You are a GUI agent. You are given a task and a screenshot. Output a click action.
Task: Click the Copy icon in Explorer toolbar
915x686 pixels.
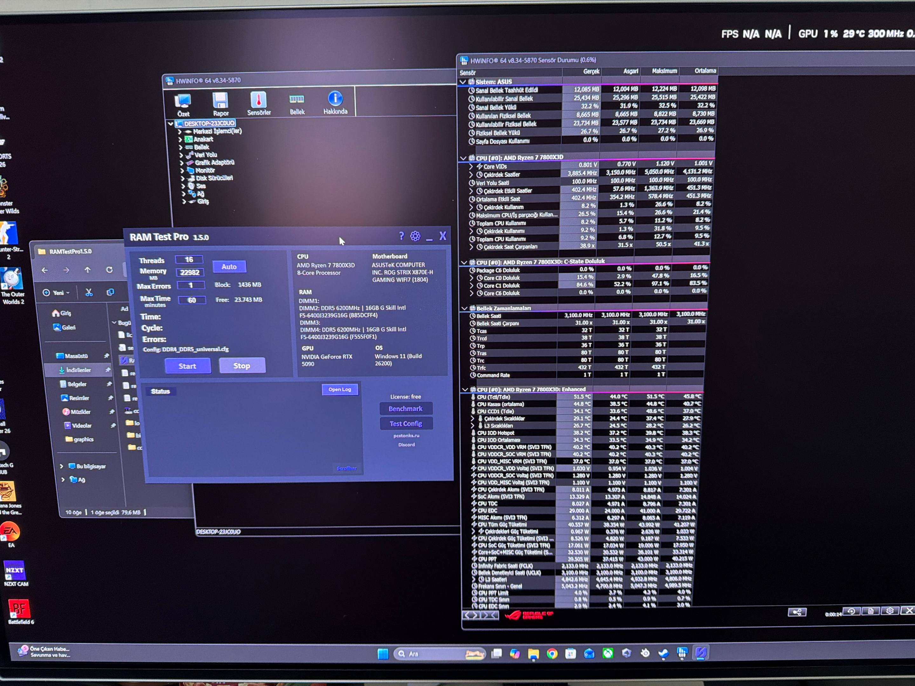pos(111,293)
